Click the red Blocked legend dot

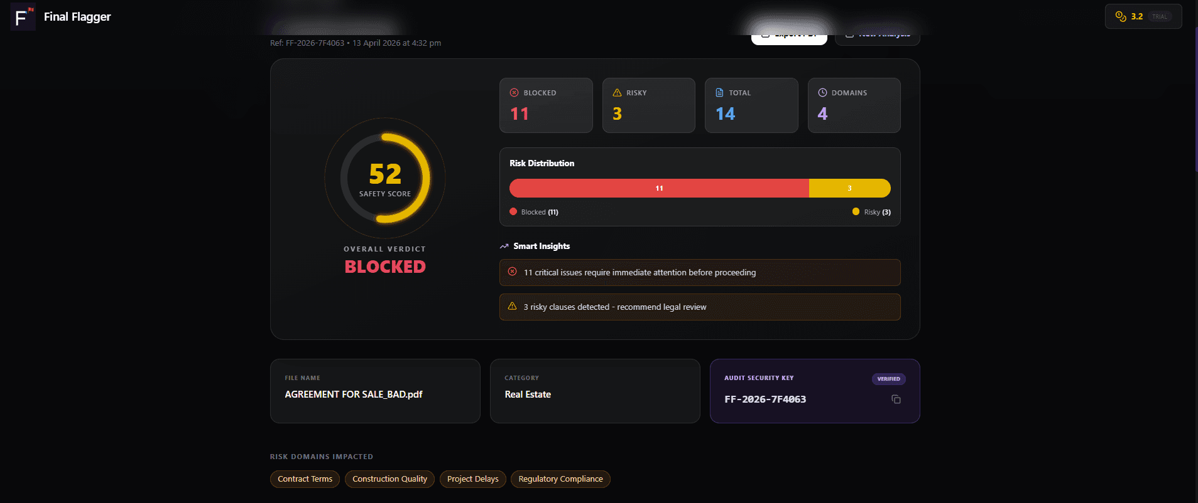pos(513,211)
